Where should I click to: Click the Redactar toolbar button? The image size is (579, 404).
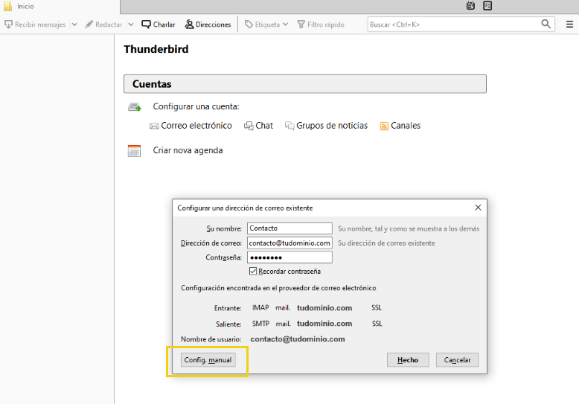pyautogui.click(x=103, y=25)
